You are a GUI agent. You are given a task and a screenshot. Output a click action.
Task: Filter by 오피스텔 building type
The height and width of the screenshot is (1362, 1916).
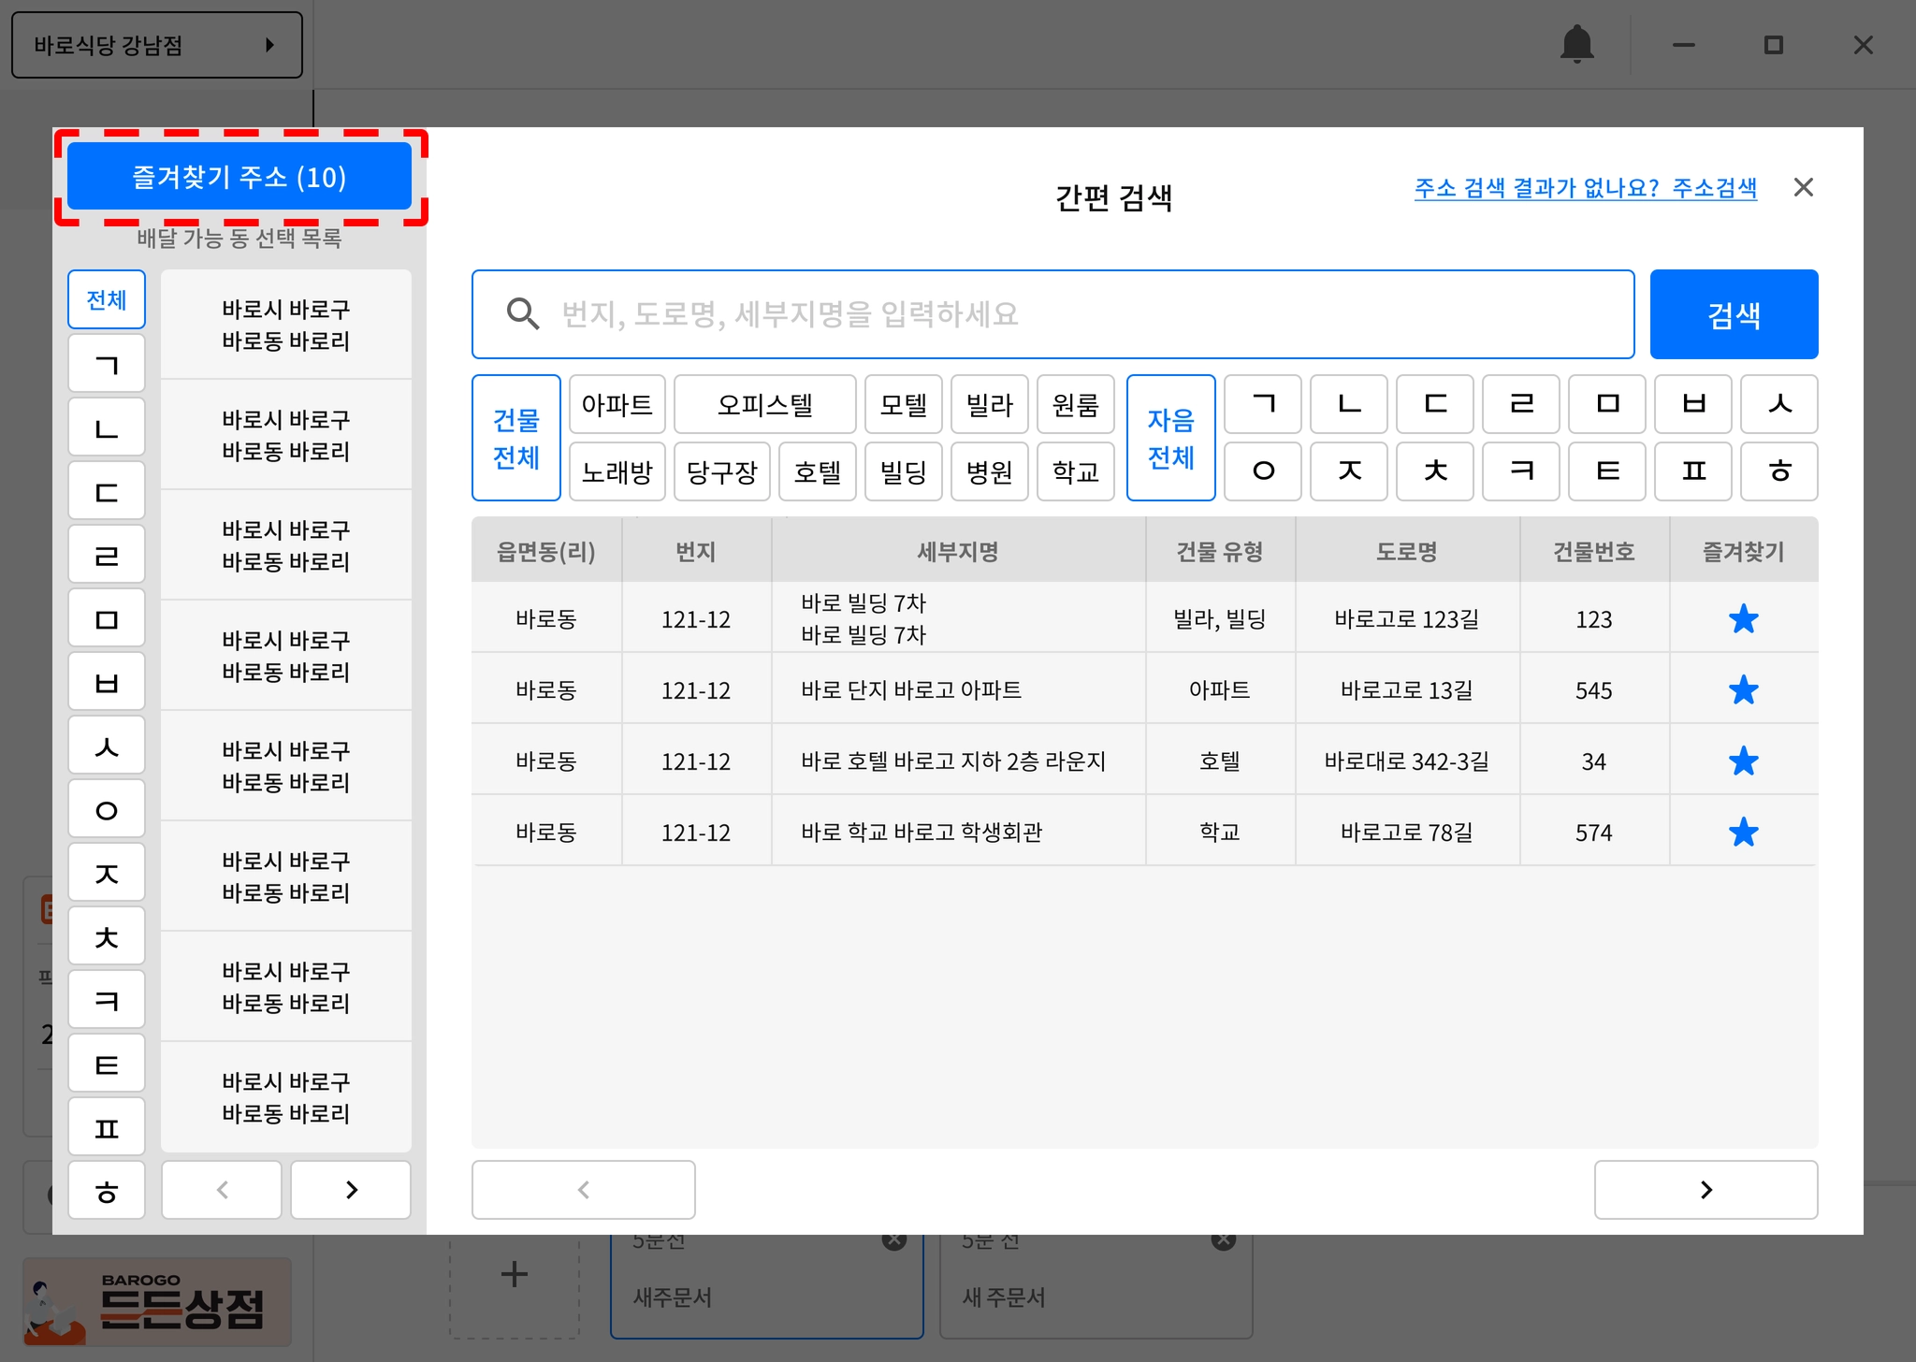coord(764,405)
